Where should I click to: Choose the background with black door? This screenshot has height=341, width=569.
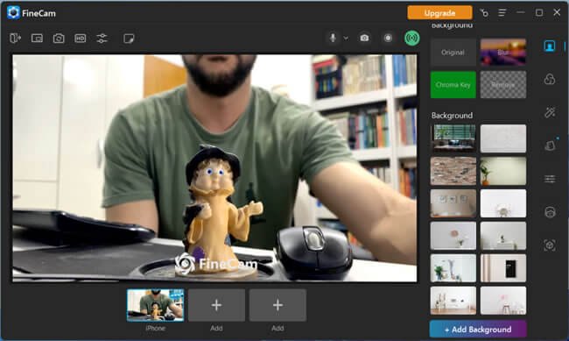pos(503,268)
